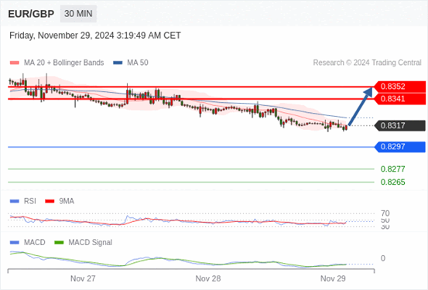Click the 0.8277 support level value
The image size is (428, 290).
(393, 169)
